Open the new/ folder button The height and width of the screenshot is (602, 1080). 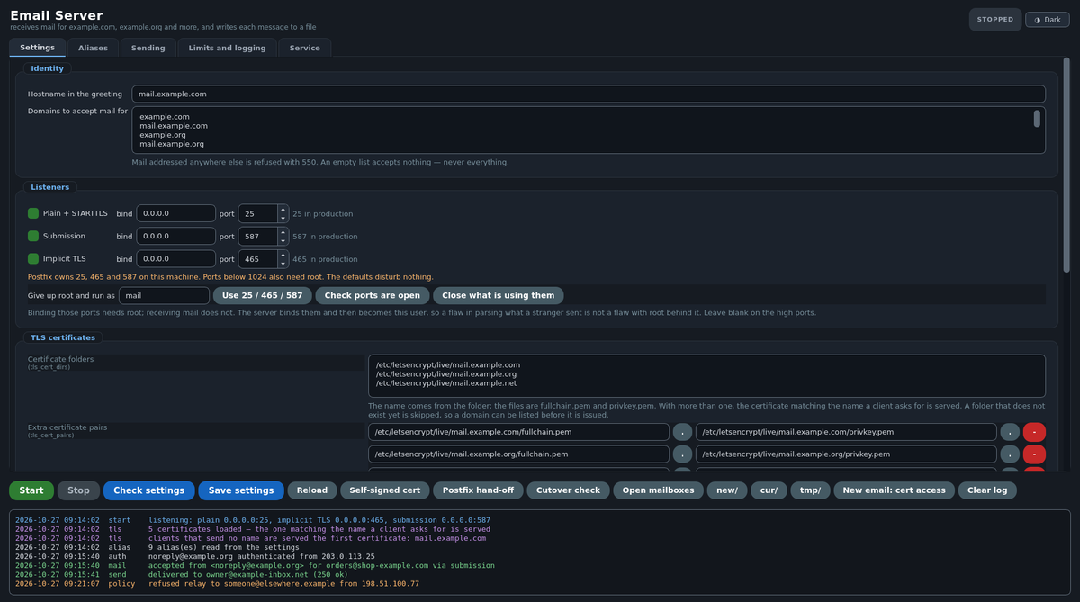pos(727,490)
